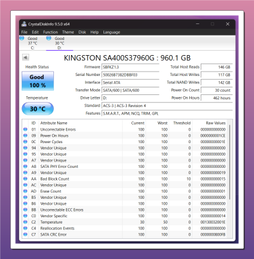Click threshold value 10 in Bad Block Count row
The height and width of the screenshot is (259, 254).
pos(189,179)
